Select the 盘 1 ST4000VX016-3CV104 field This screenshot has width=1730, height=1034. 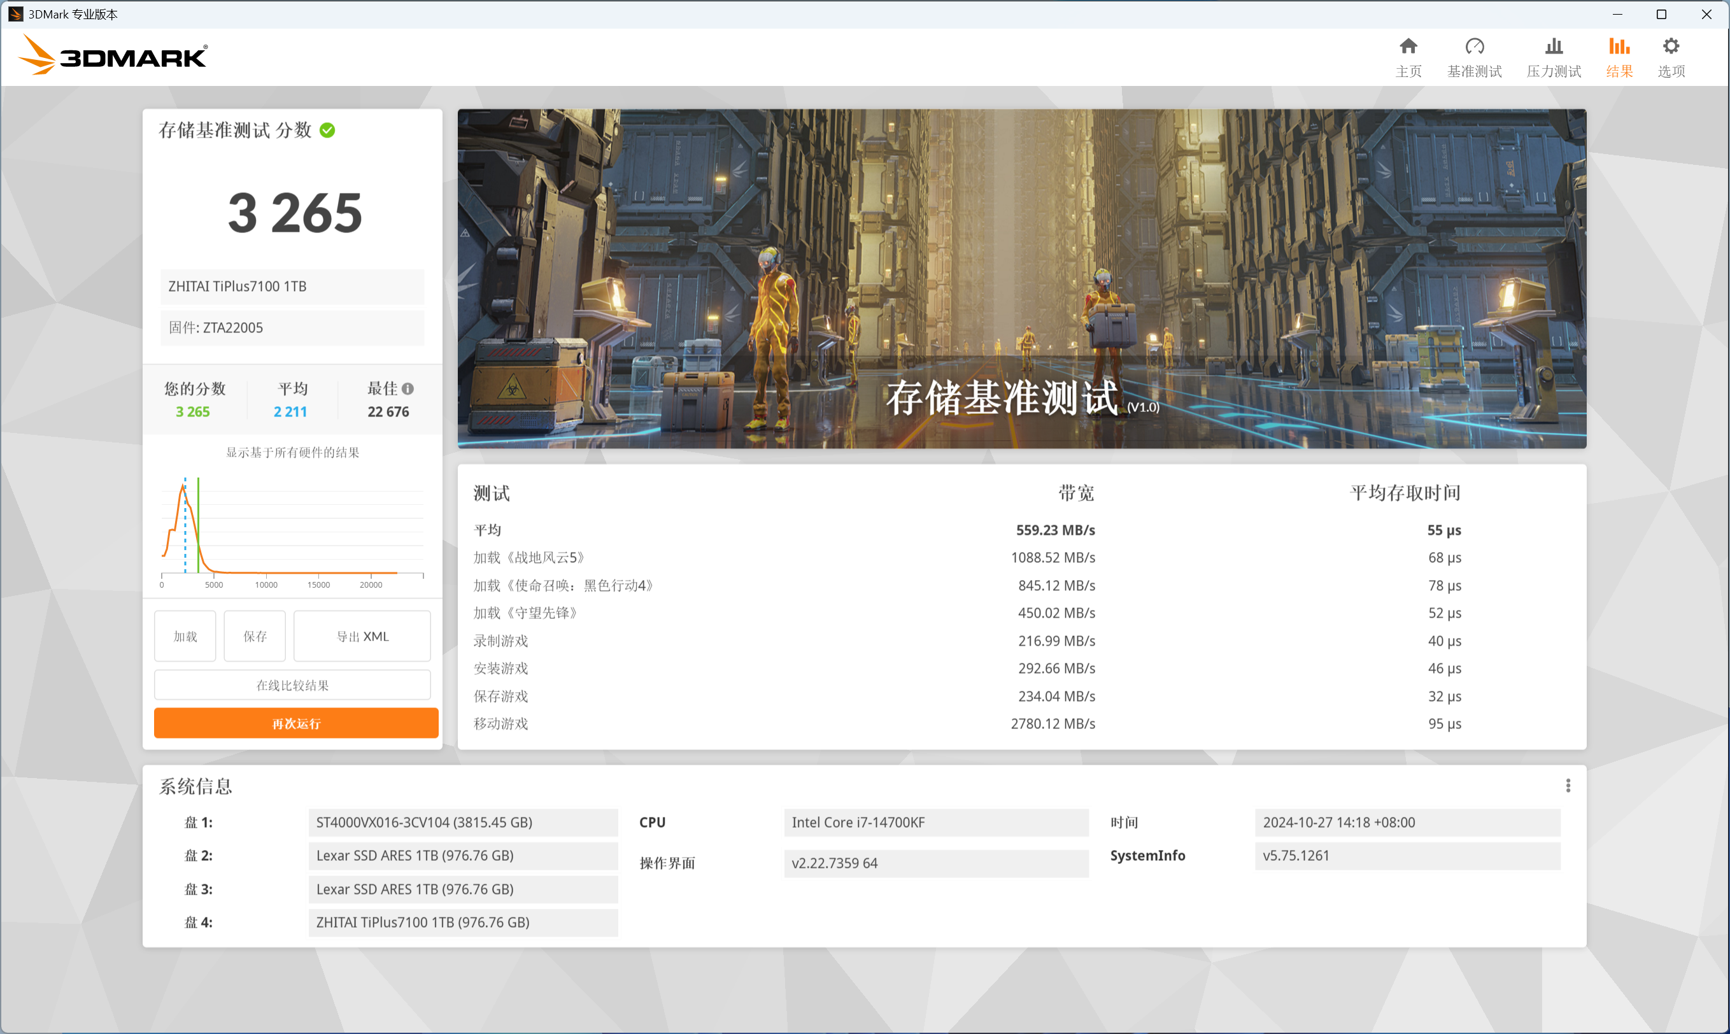point(463,822)
